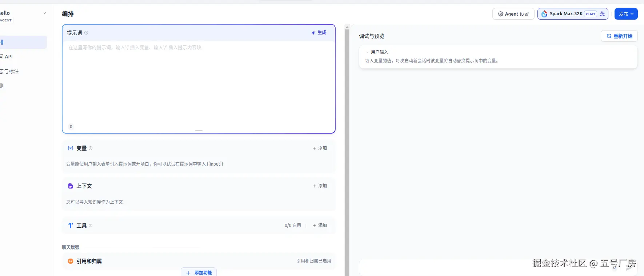Click the 添加功能 button

point(199,272)
